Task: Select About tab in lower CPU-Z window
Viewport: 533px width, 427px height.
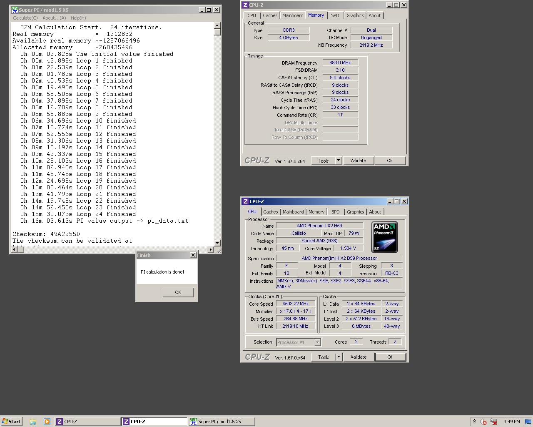Action: tap(375, 212)
